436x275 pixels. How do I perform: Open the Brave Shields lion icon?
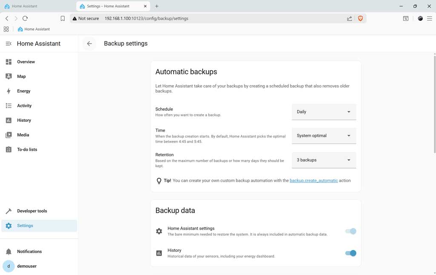pos(360,18)
